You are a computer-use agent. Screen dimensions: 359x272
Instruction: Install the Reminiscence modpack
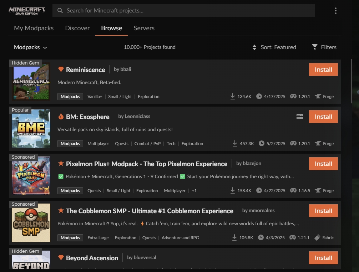coord(323,70)
